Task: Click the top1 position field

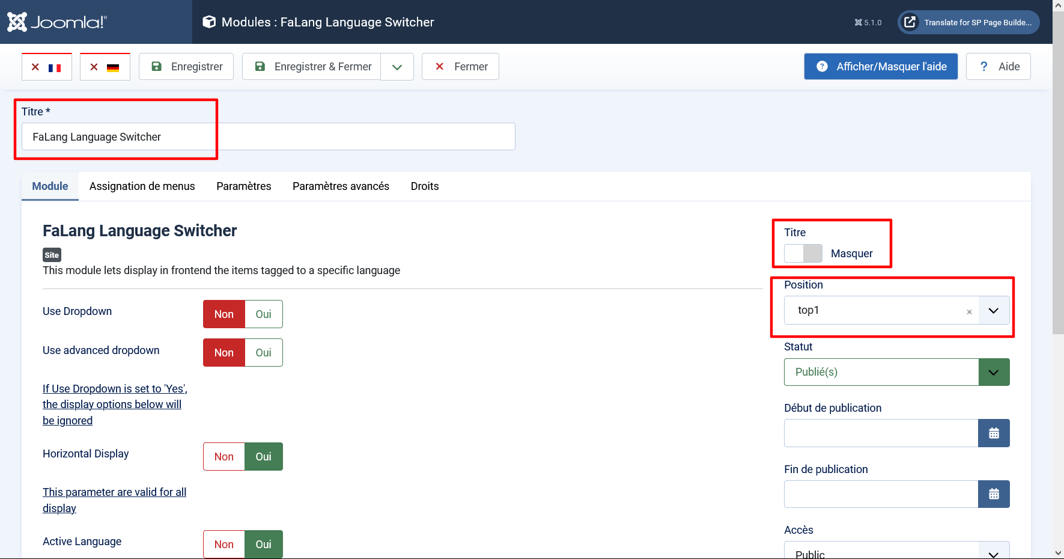Action: 881,310
